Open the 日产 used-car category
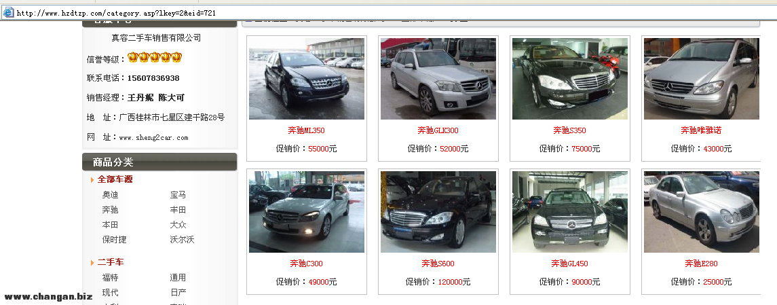 click(178, 293)
